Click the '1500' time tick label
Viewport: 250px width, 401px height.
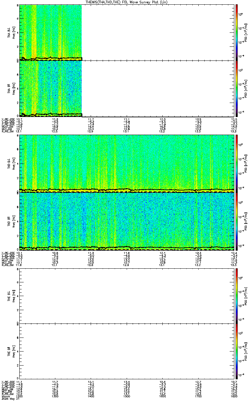click(127, 396)
